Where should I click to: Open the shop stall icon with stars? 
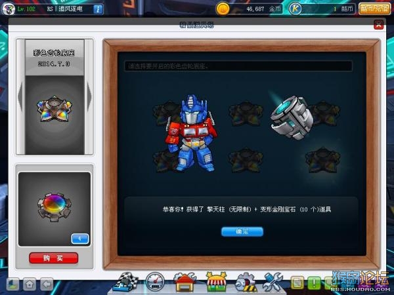(216, 282)
